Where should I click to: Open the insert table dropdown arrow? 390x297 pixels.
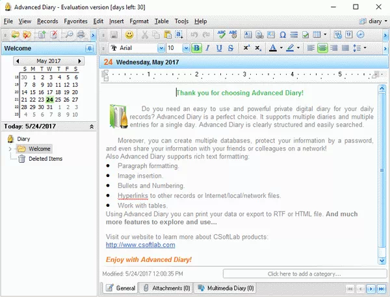[x=325, y=35]
